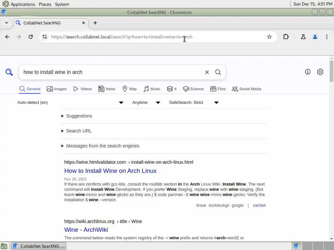
Task: Select CollabNet SearXNG taskbar window button
Action: (39, 246)
